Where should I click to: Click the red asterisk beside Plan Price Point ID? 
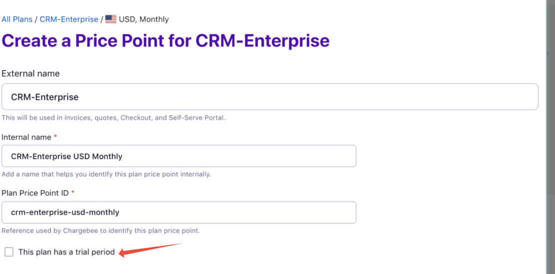pyautogui.click(x=73, y=193)
